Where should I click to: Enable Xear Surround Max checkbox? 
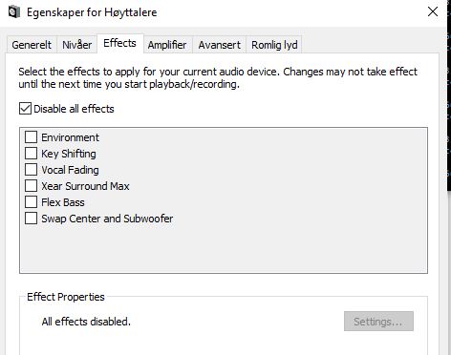click(31, 186)
